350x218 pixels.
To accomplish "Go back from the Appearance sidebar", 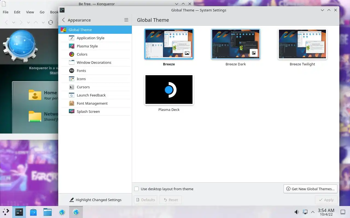I will 63,20.
